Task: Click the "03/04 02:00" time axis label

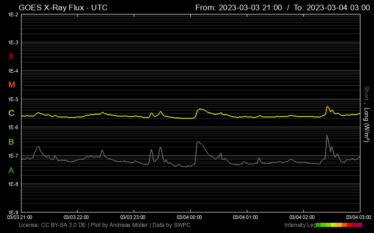Action: pyautogui.click(x=302, y=217)
